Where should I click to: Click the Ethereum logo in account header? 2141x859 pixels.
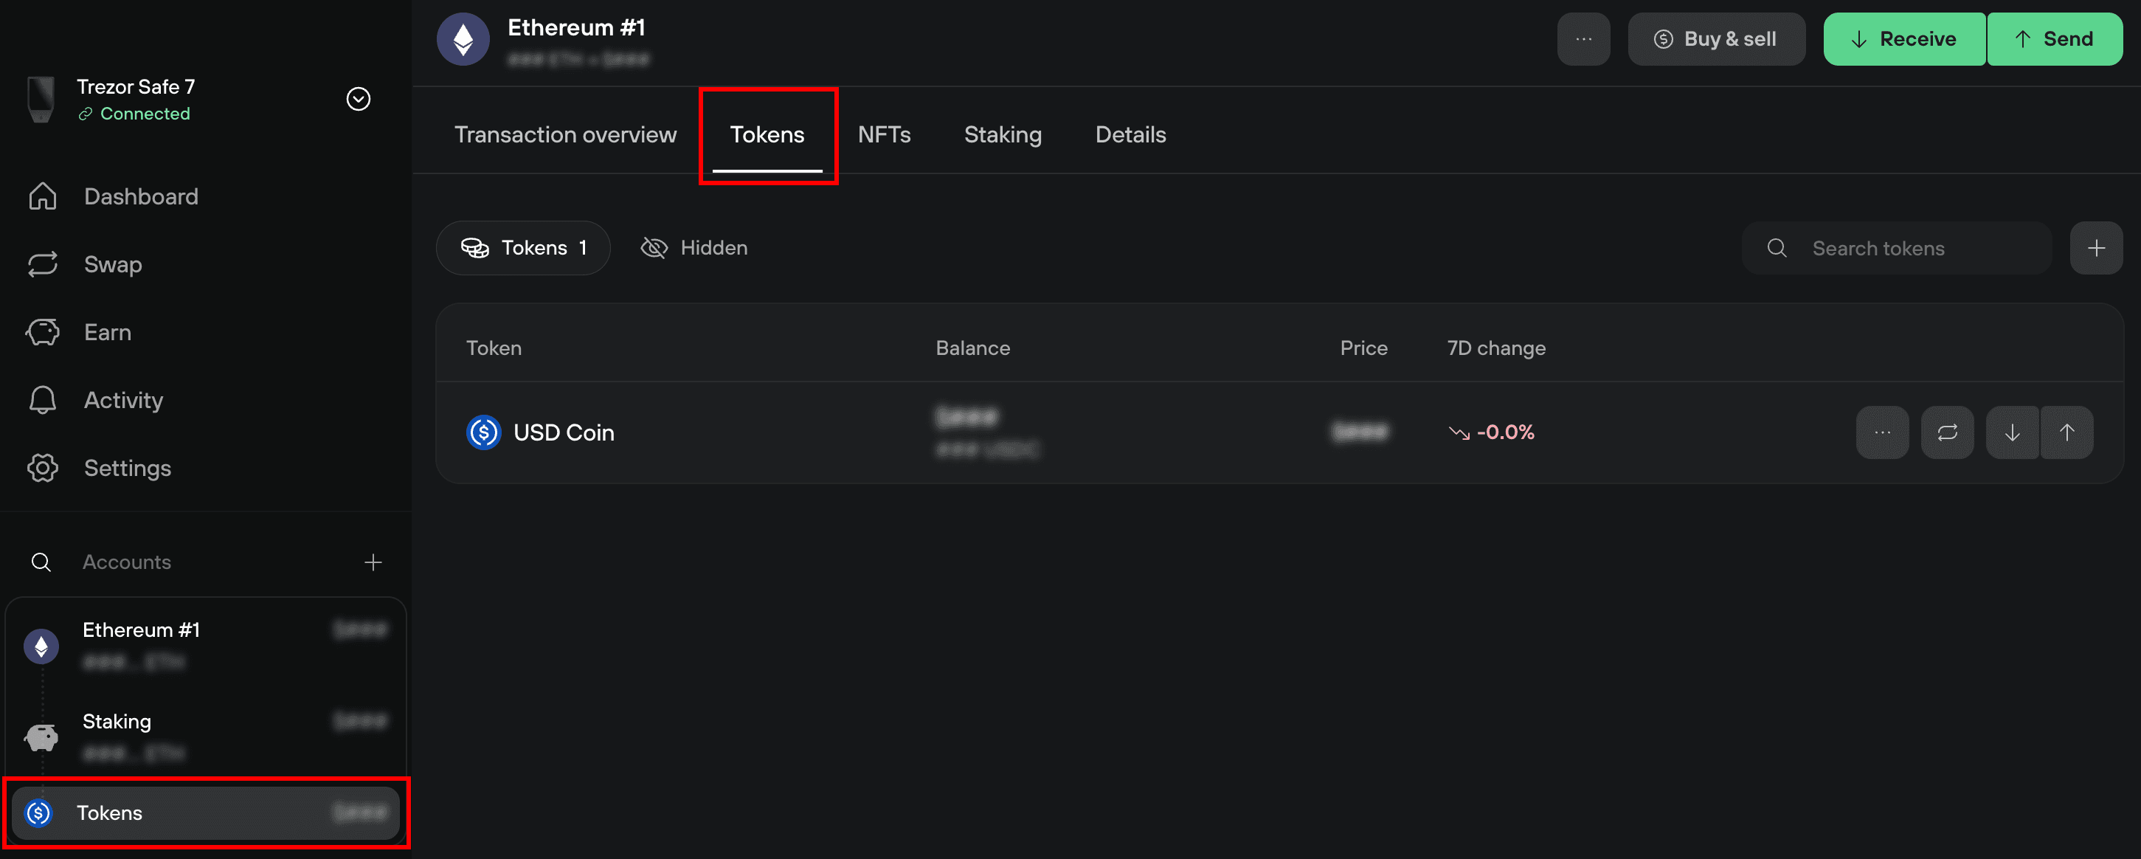click(x=463, y=38)
